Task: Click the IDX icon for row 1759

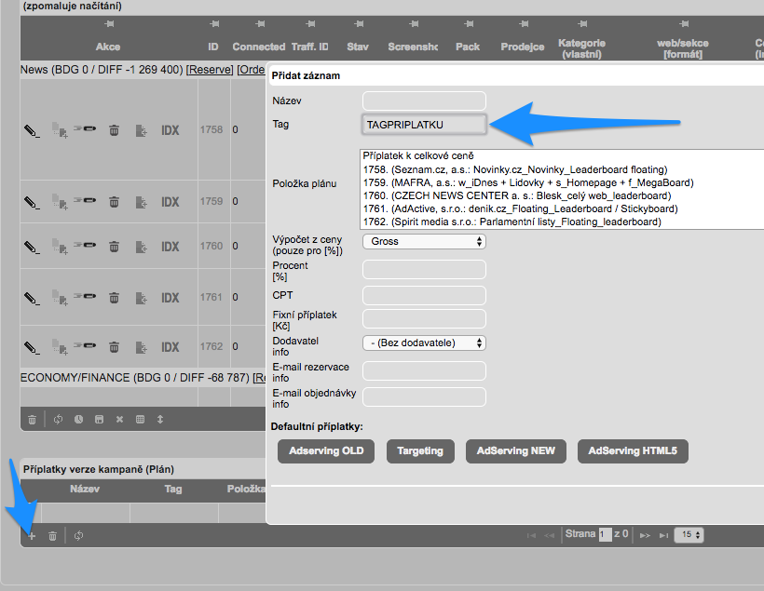Action: click(171, 202)
